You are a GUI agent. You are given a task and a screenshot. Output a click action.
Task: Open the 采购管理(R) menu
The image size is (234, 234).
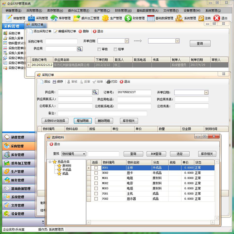[34, 11]
